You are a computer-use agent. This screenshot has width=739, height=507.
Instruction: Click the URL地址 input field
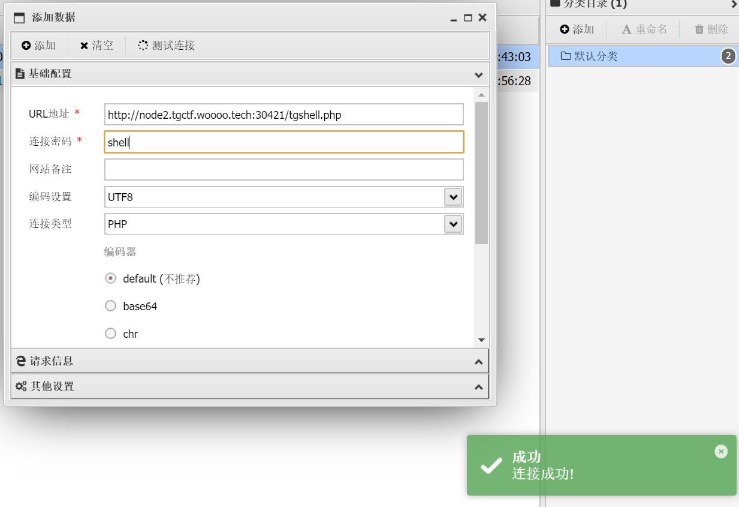pyautogui.click(x=283, y=115)
